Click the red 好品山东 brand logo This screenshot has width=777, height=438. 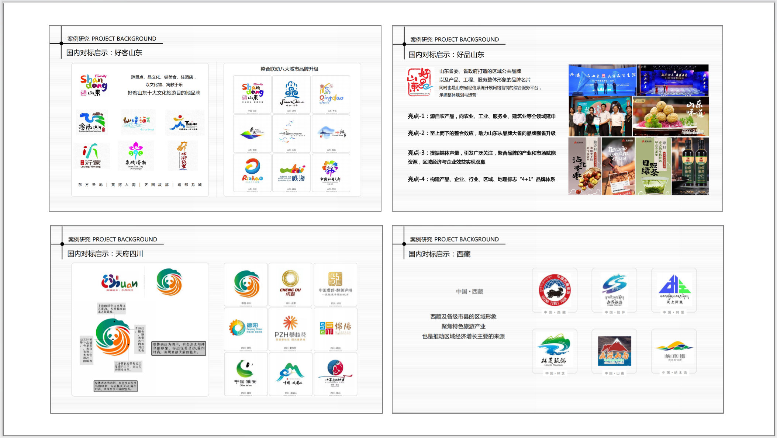[419, 82]
